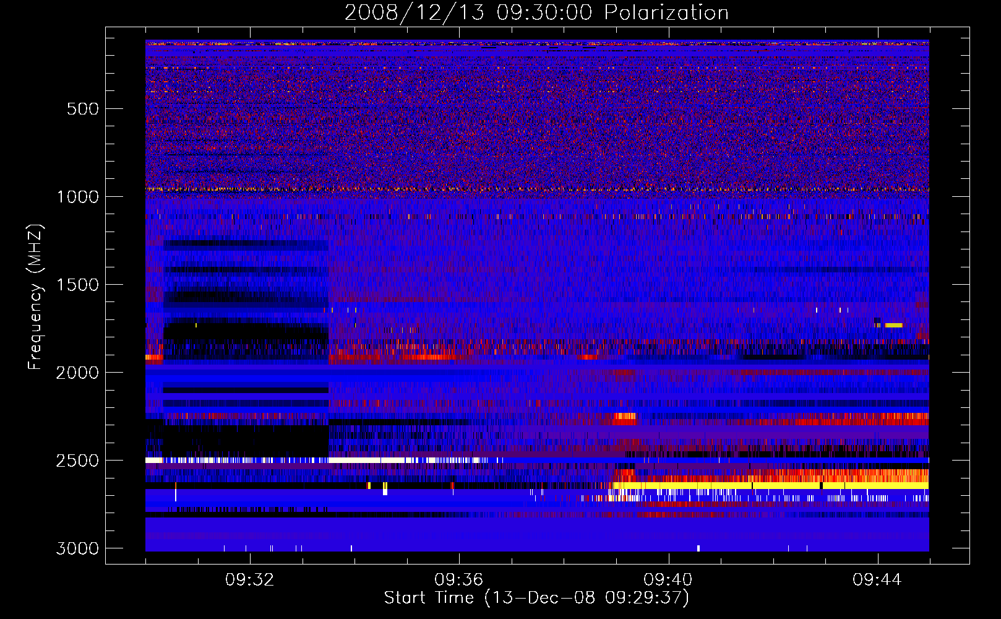Click the long bright yellow band below 2500 MHz
1001x619 pixels.
click(x=770, y=486)
